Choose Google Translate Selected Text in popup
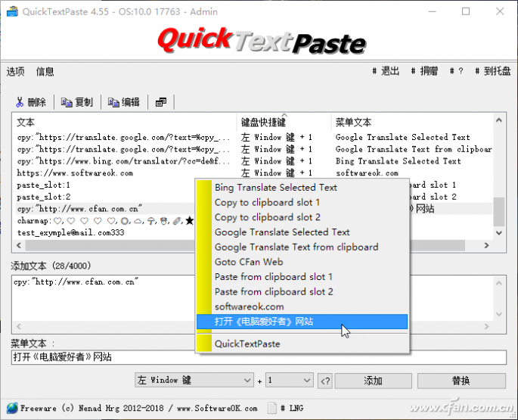The width and height of the screenshot is (518, 420). [302, 232]
